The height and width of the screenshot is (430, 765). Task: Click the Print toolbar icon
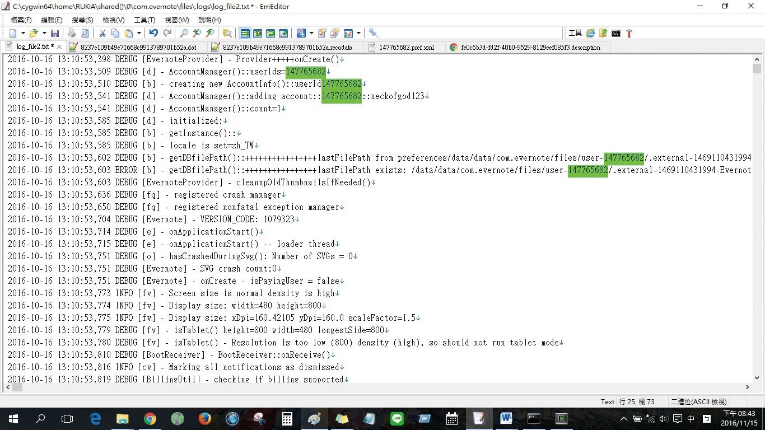point(72,33)
